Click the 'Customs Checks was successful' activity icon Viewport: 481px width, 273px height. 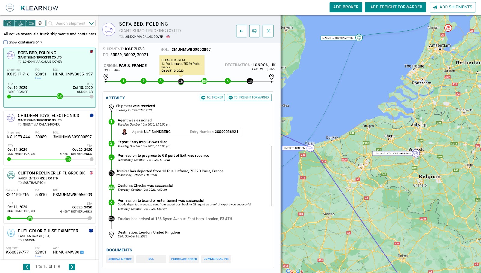(112, 187)
